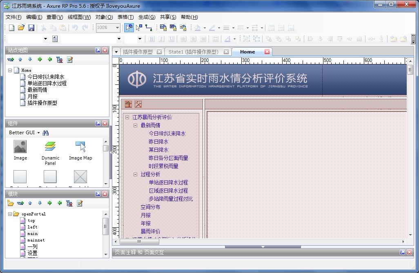Screen dimensions: 419x273
Task: Close the sitemap panel
Action: coord(105,50)
